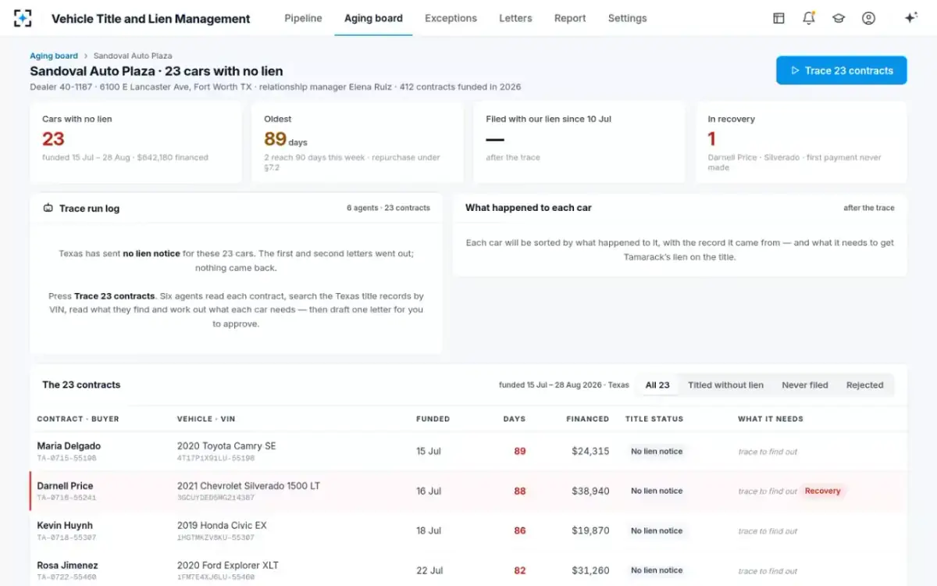
Task: Click the Sandoval Auto Plaza breadcrumb text
Action: [x=133, y=56]
